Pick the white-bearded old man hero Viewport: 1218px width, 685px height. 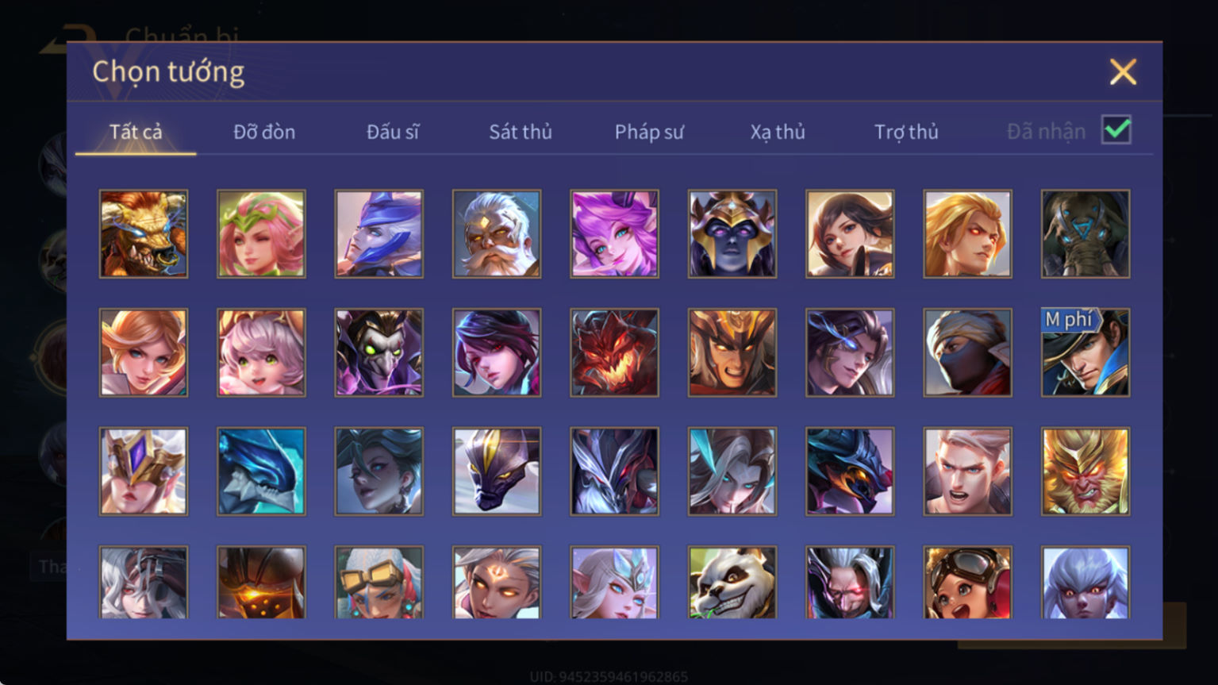click(497, 233)
